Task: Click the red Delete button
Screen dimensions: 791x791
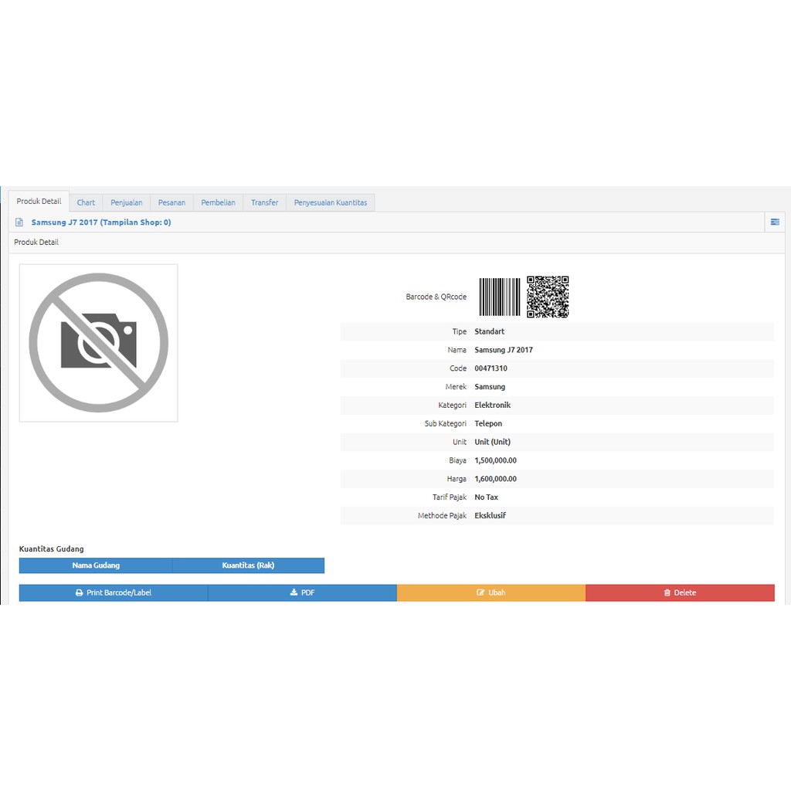Action: tap(680, 592)
